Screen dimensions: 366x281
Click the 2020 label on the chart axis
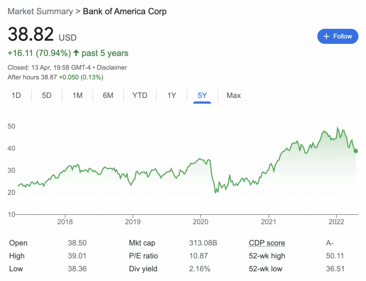tap(201, 222)
